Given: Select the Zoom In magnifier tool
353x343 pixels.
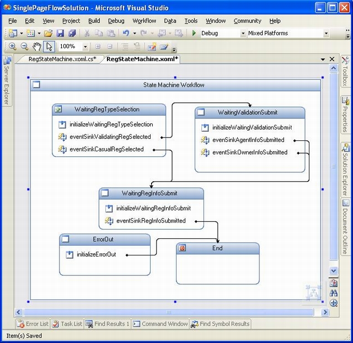Looking at the screenshot, I should tap(12, 47).
